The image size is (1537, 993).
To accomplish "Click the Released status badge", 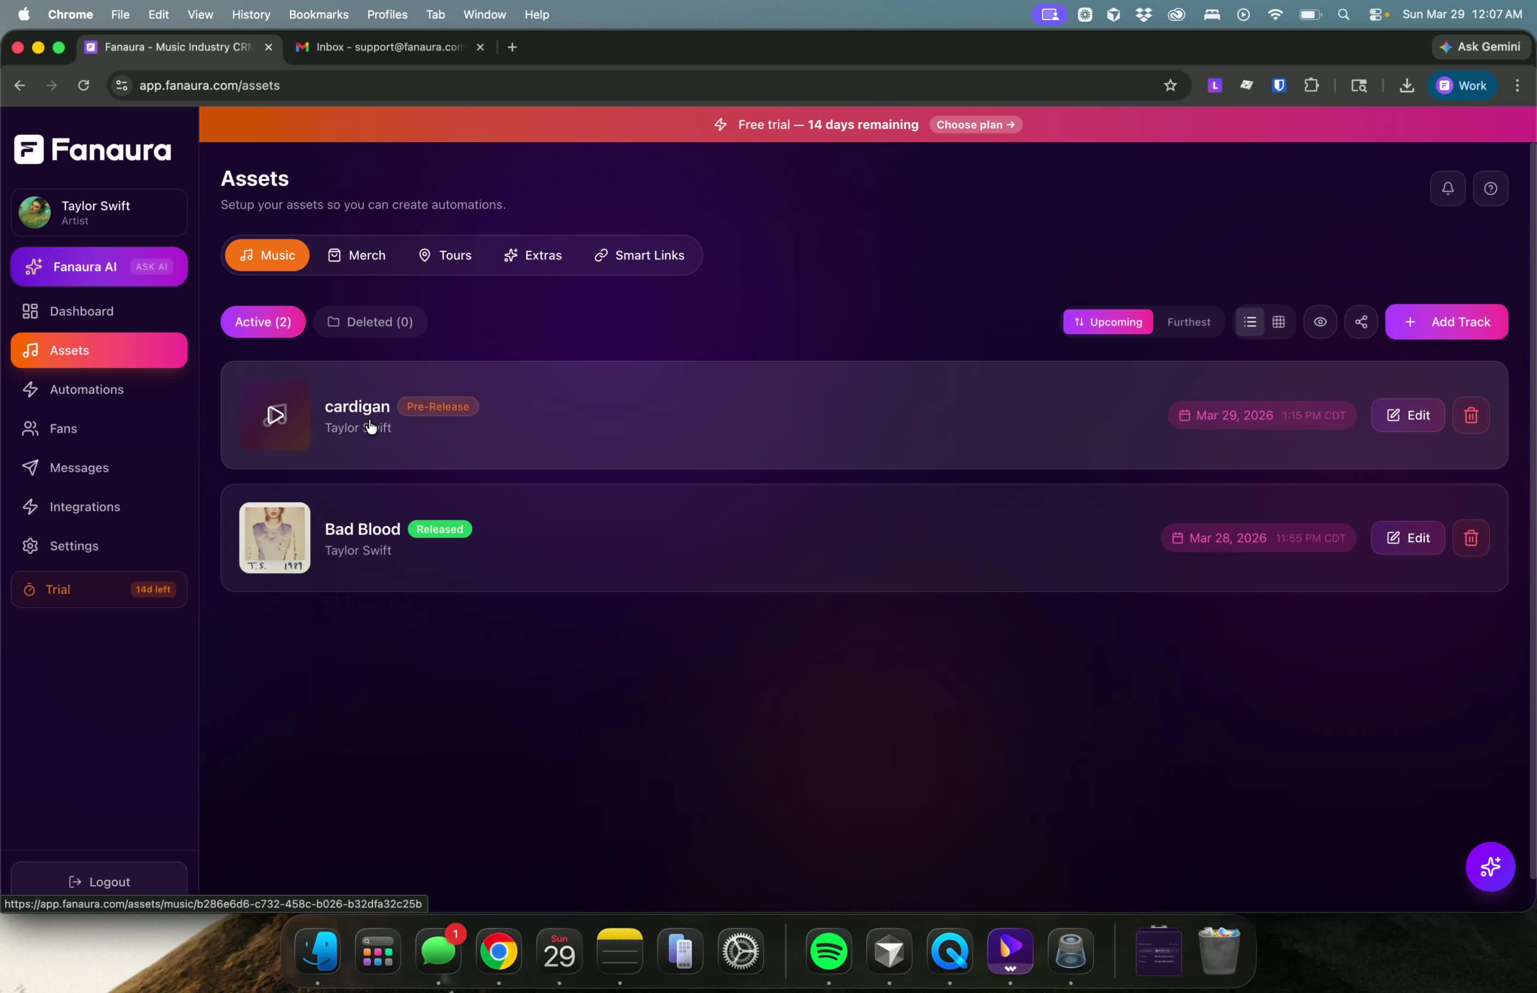I will pyautogui.click(x=439, y=530).
